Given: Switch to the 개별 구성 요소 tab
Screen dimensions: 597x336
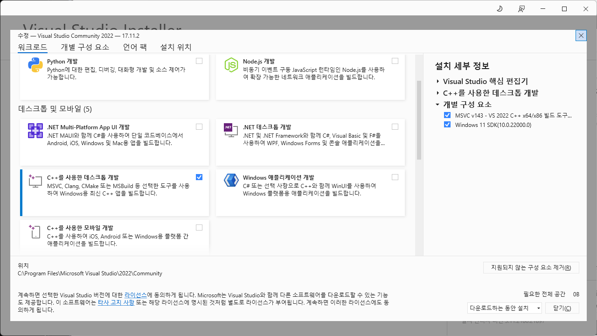Looking at the screenshot, I should (85, 47).
